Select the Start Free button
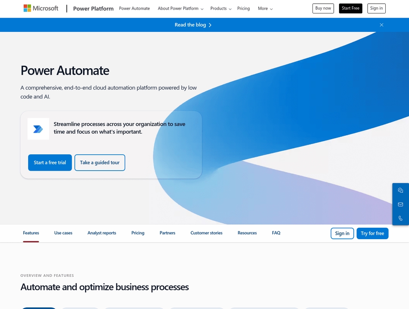 tap(351, 8)
